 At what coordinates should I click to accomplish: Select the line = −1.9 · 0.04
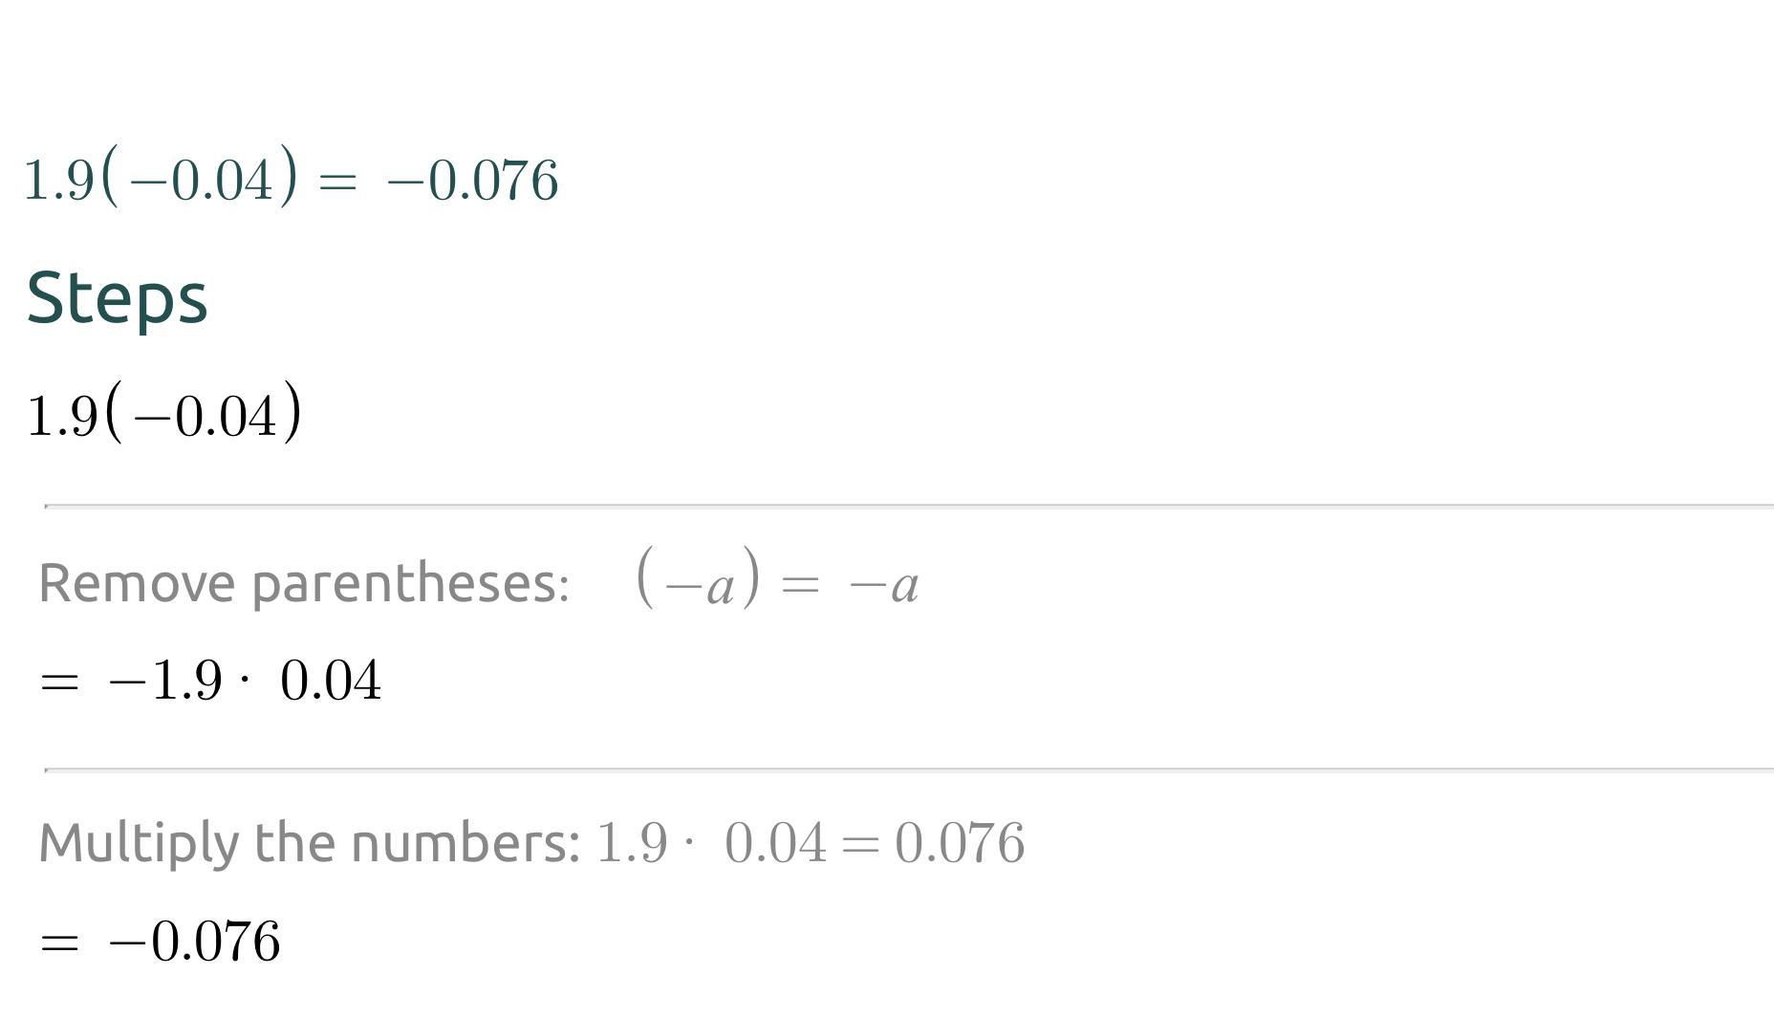click(210, 681)
